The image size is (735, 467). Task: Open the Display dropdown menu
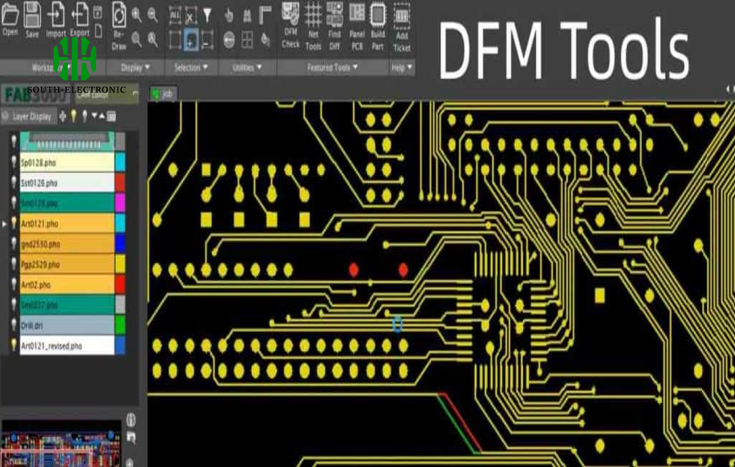tap(136, 67)
